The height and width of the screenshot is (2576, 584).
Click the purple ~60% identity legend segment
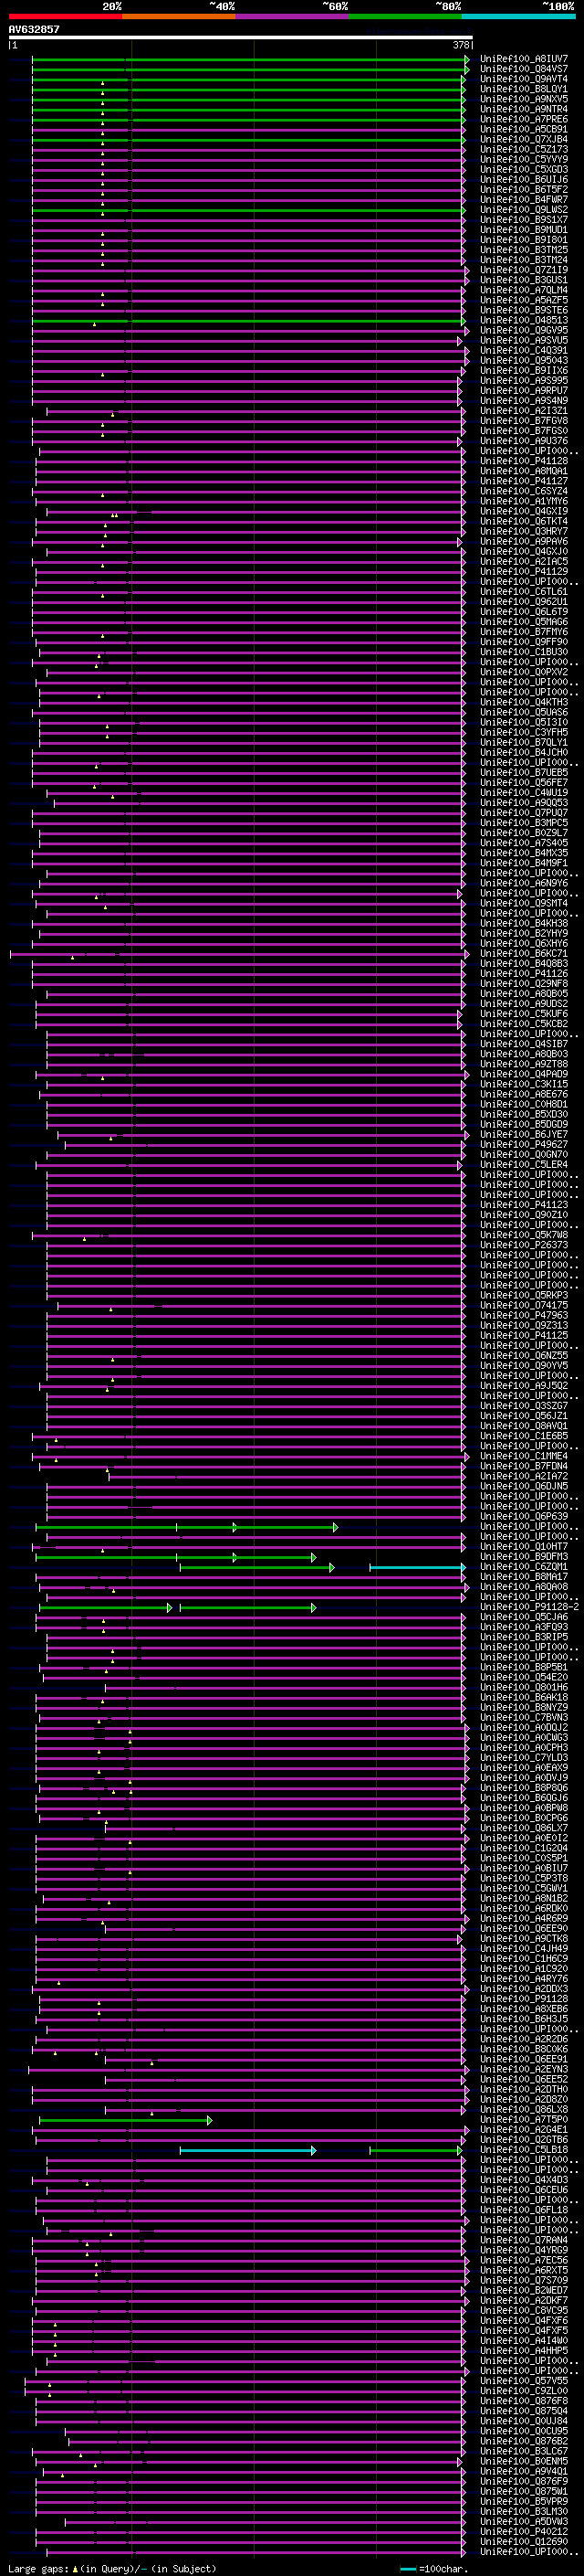pos(293,16)
